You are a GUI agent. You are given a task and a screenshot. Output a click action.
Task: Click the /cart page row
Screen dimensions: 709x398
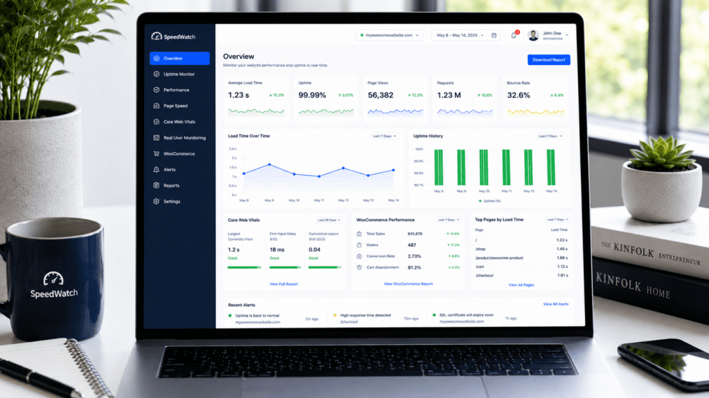pyautogui.click(x=521, y=267)
